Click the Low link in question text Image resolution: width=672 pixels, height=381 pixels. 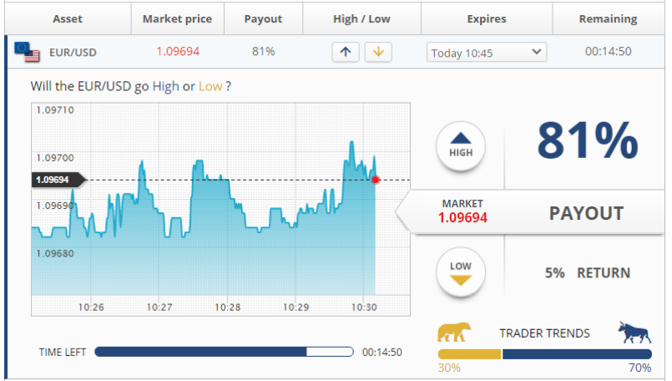click(x=210, y=86)
